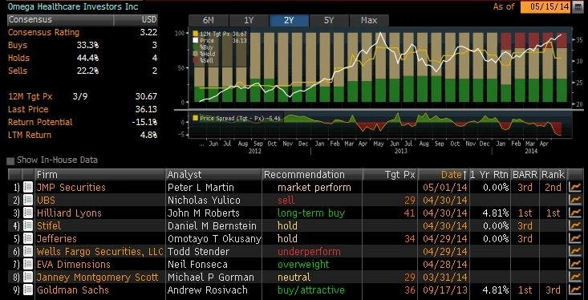The height and width of the screenshot is (300, 588).
Task: Sort by the 1 Yr Rtn column header
Action: click(x=490, y=174)
